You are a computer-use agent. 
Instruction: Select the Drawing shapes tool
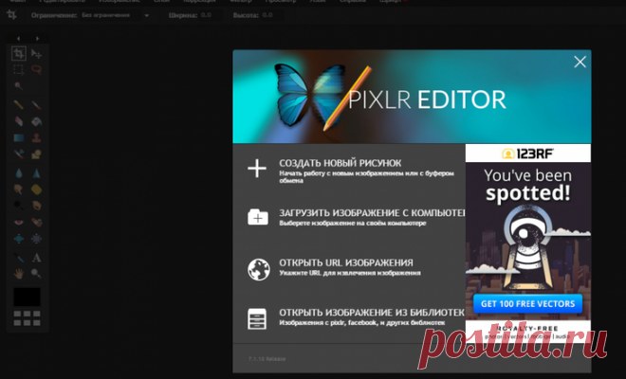[x=36, y=154]
